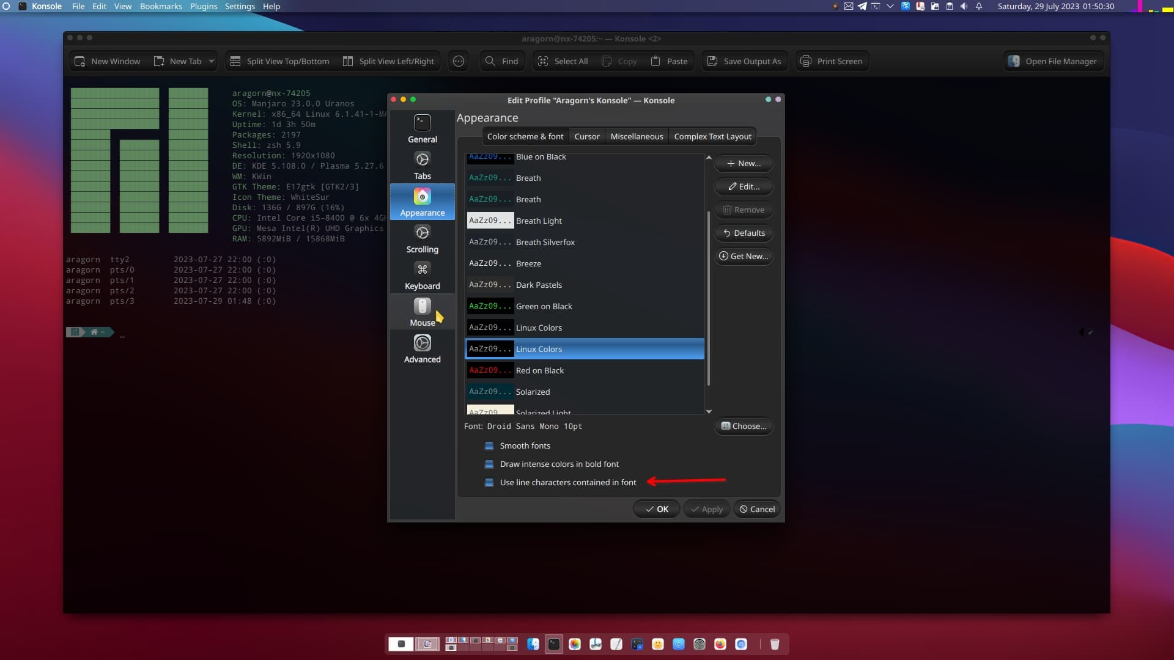Click the Remove scheme button

744,210
